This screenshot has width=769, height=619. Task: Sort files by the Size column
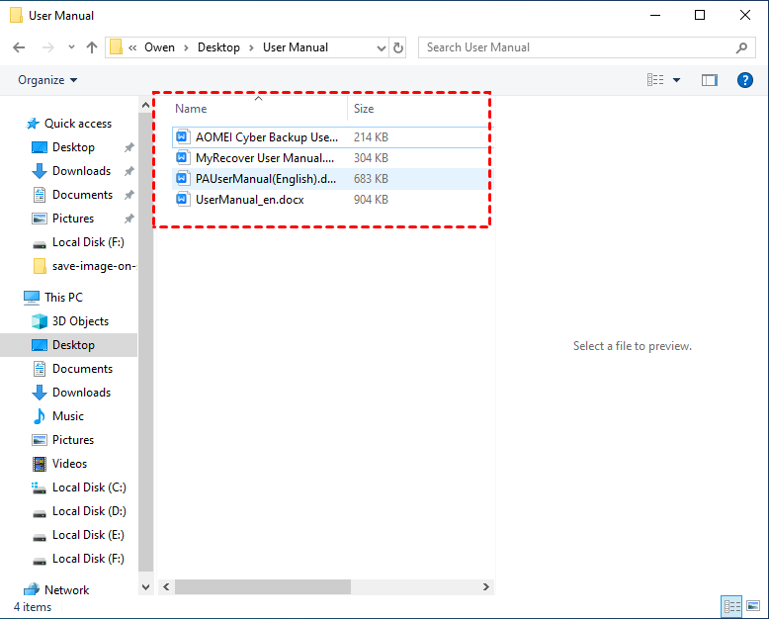coord(364,109)
